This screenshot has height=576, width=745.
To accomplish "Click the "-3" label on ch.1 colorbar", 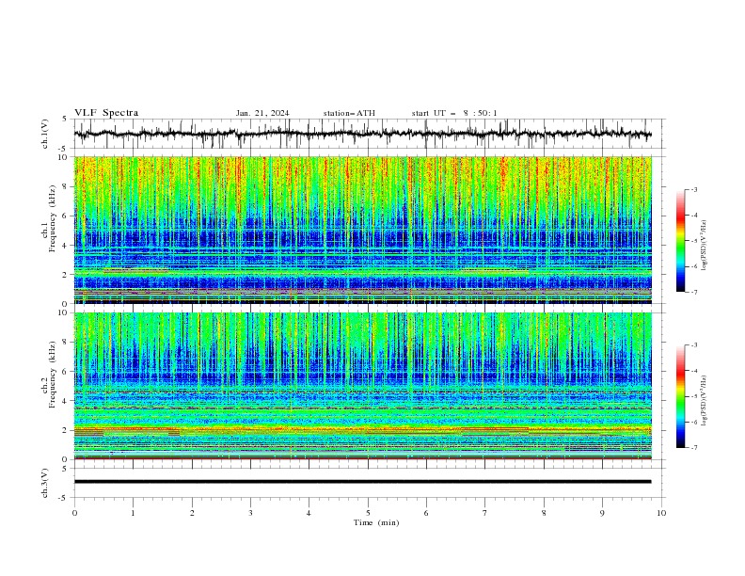I will (x=693, y=189).
